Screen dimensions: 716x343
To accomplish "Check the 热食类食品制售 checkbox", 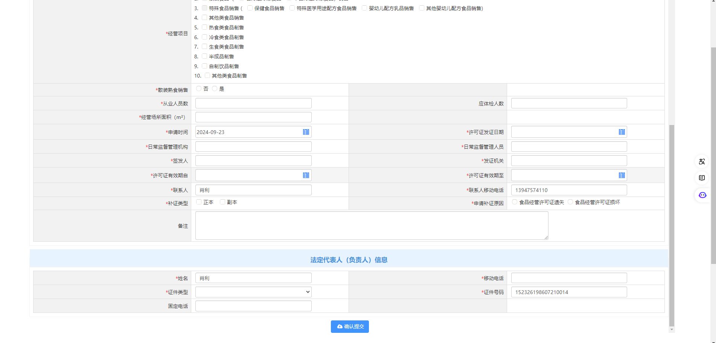I will (204, 27).
